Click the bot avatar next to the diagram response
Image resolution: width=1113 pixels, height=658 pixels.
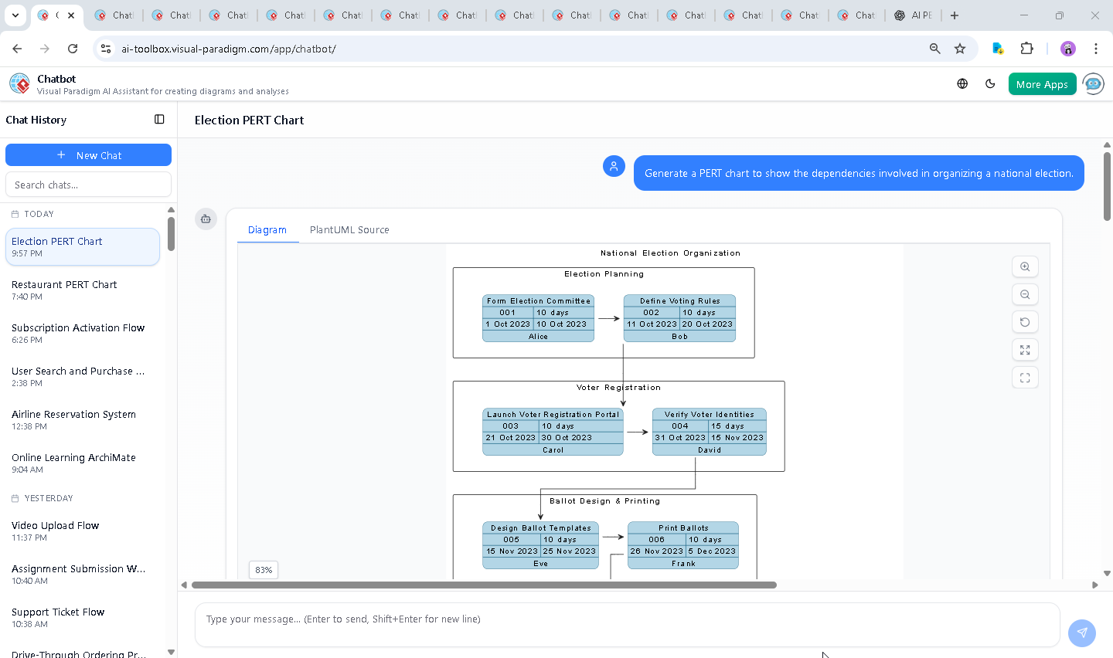206,219
